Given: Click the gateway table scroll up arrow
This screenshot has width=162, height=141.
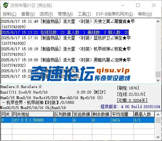Looking at the screenshot, I should click(158, 115).
